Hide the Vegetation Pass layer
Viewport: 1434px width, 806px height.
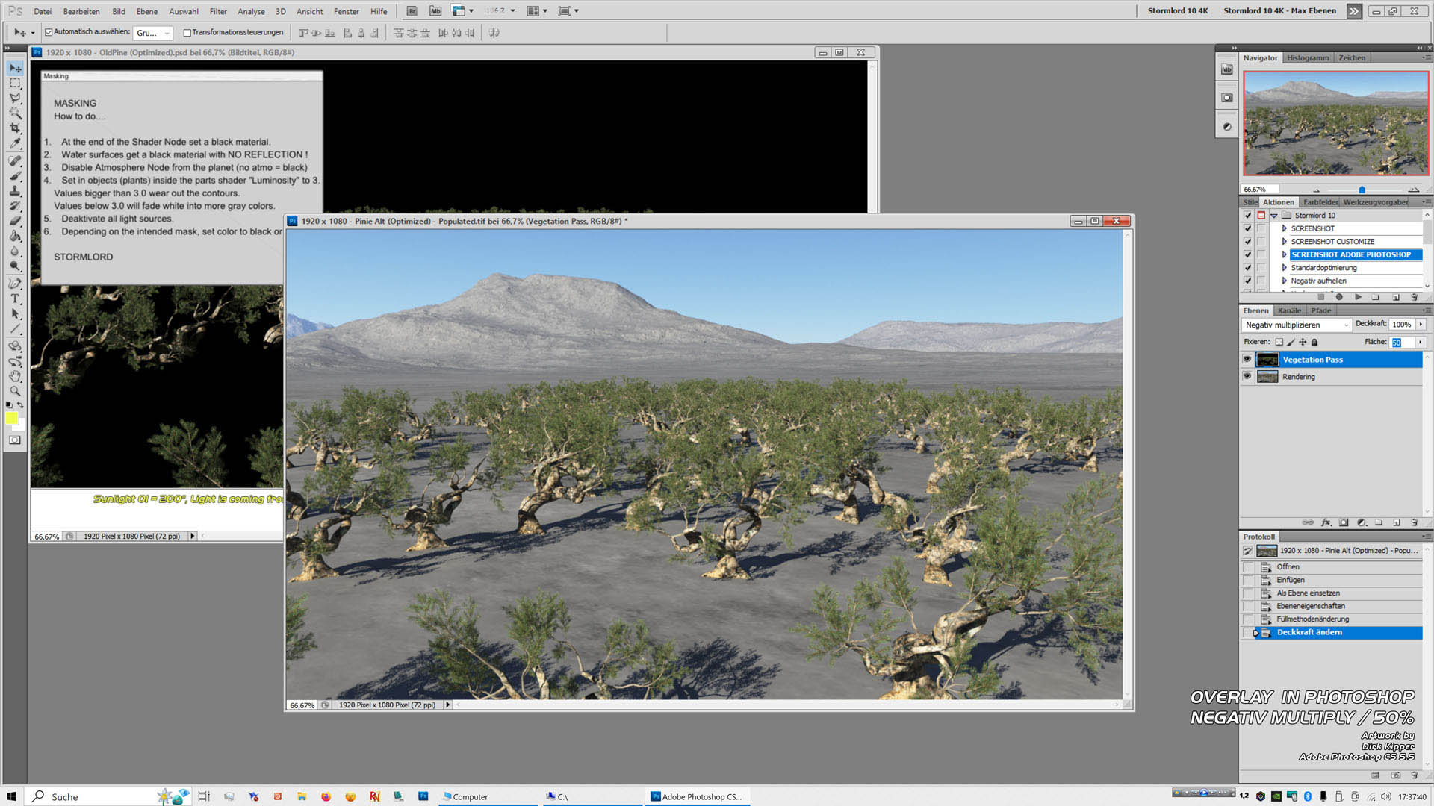(1247, 359)
